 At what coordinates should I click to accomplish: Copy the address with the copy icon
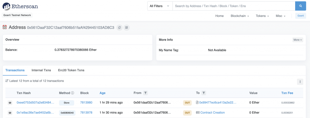[119, 27]
